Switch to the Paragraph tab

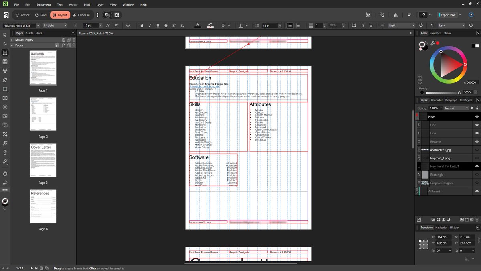pos(451,100)
